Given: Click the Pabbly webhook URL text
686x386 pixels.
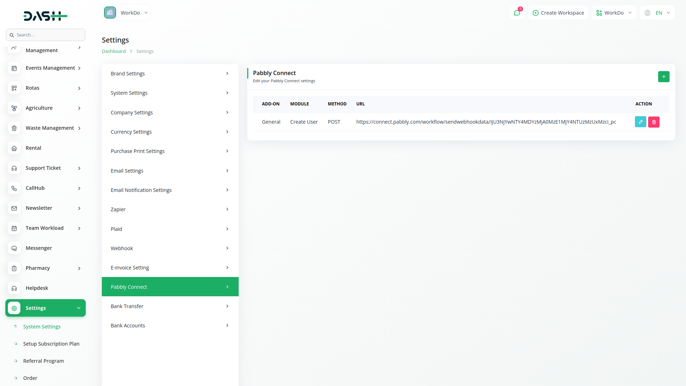Looking at the screenshot, I should [486, 122].
